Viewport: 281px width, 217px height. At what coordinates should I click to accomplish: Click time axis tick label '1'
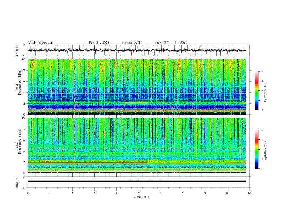click(50, 193)
